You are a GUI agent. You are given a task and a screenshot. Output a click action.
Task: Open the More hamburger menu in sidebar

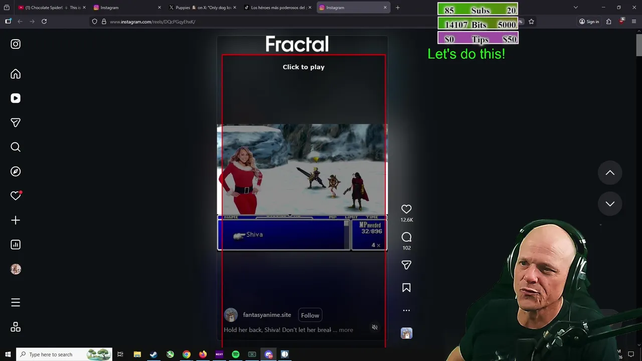pyautogui.click(x=16, y=302)
